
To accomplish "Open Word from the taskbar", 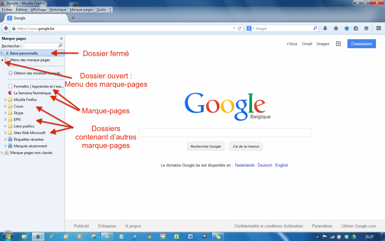I will click(190, 237).
